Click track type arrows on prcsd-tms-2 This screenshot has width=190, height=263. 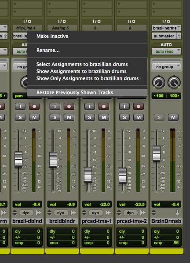point(119,213)
